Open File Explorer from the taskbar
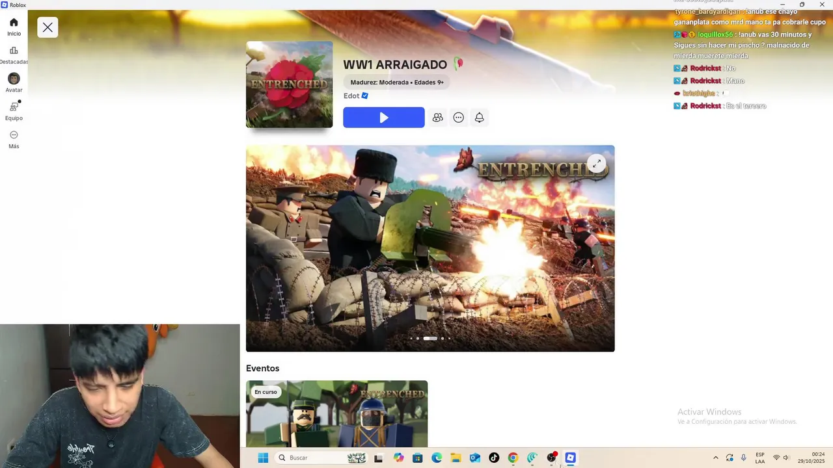The image size is (833, 468). [456, 458]
